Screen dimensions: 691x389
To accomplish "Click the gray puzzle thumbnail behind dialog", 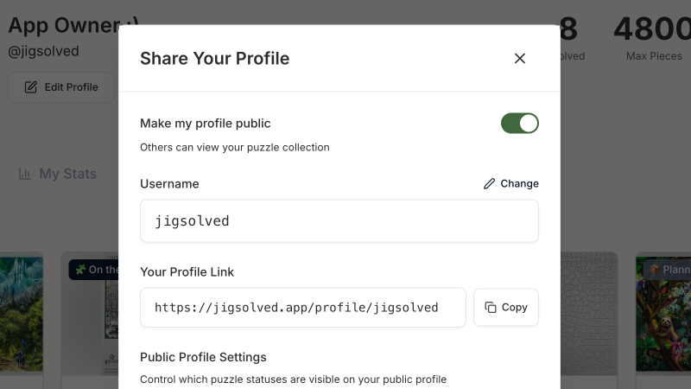I will coord(589,313).
